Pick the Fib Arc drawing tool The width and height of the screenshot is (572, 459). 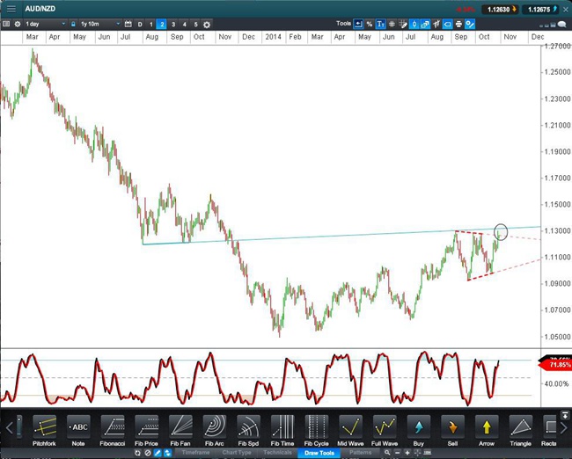pyautogui.click(x=215, y=427)
